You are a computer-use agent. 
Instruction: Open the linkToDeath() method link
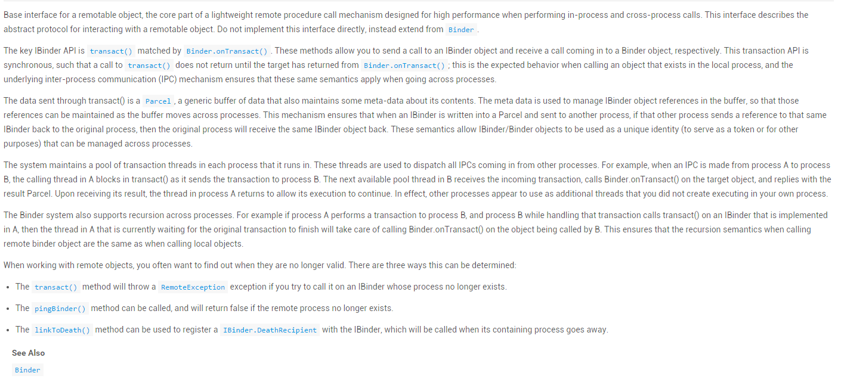[x=62, y=330]
